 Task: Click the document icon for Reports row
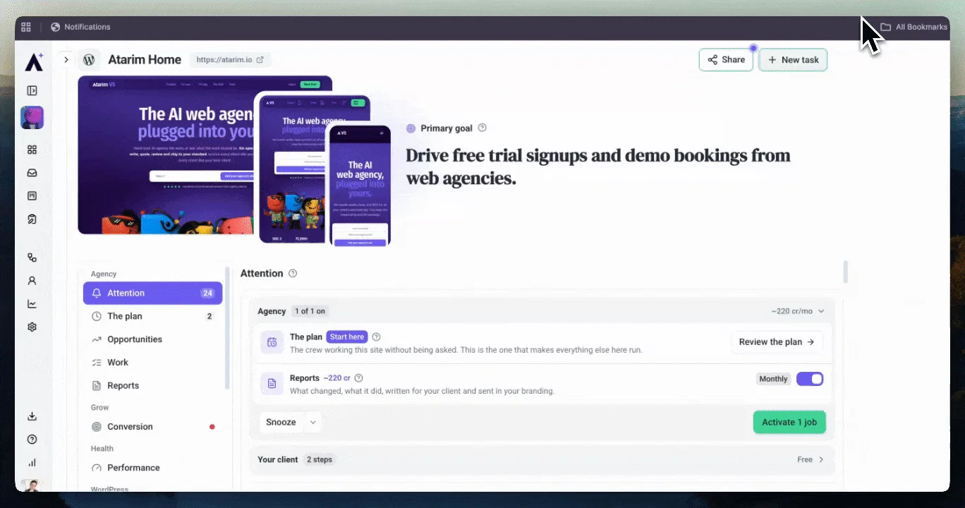click(272, 384)
